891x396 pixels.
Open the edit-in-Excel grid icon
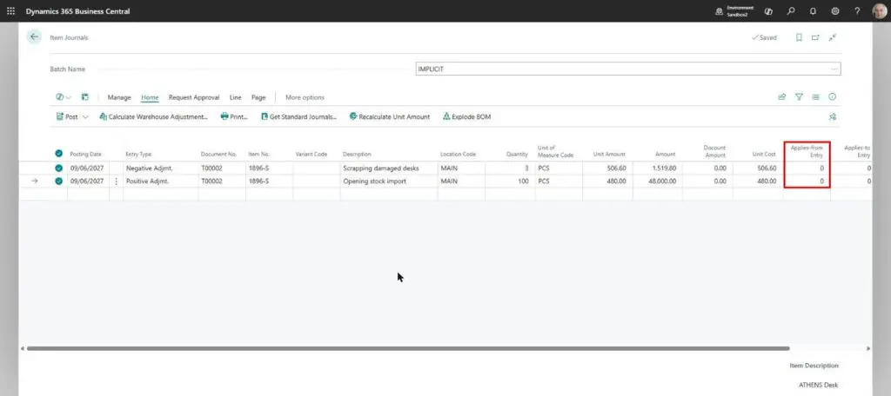click(x=85, y=97)
